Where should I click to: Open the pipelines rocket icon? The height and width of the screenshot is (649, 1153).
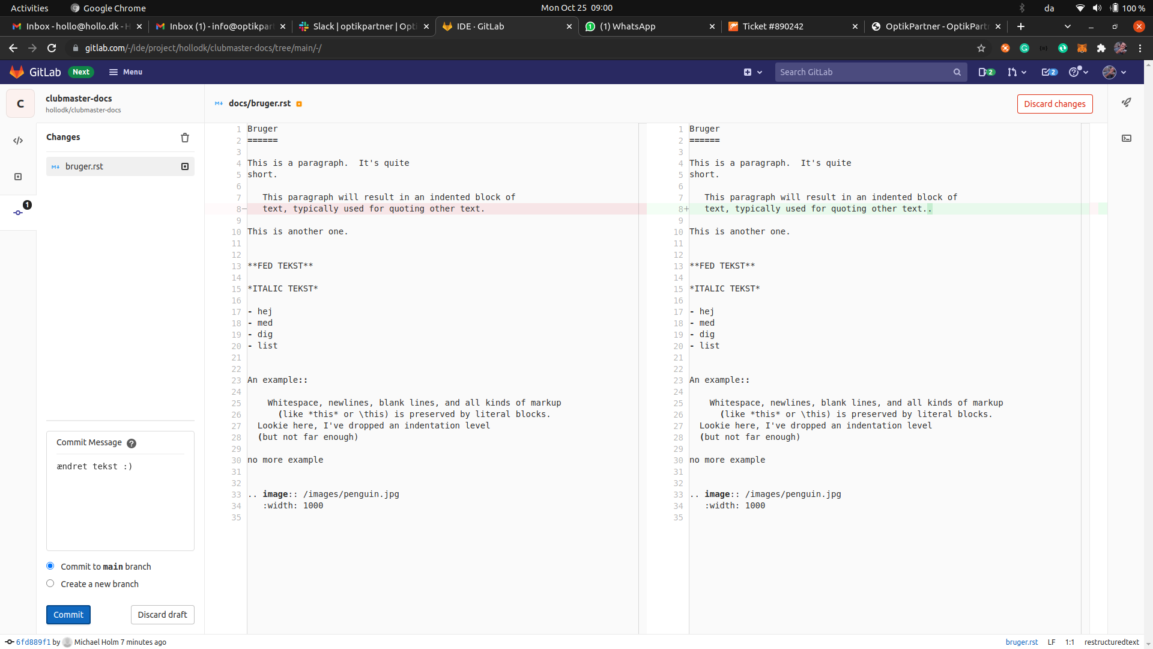1127,103
